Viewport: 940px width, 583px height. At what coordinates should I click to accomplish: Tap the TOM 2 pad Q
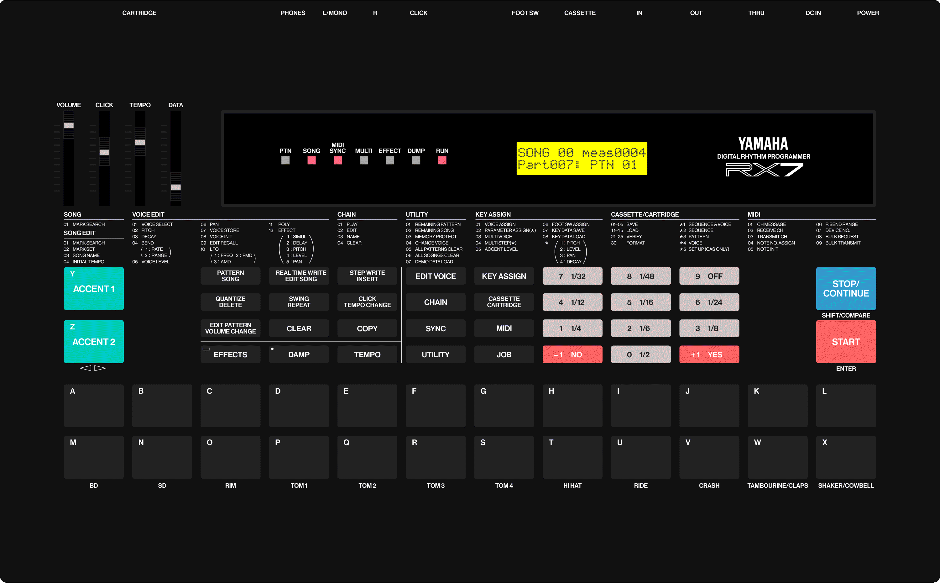[x=367, y=457]
